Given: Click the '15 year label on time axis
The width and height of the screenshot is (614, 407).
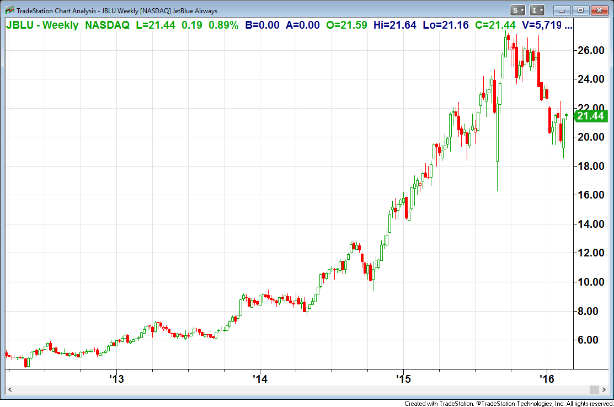Looking at the screenshot, I should tap(403, 379).
